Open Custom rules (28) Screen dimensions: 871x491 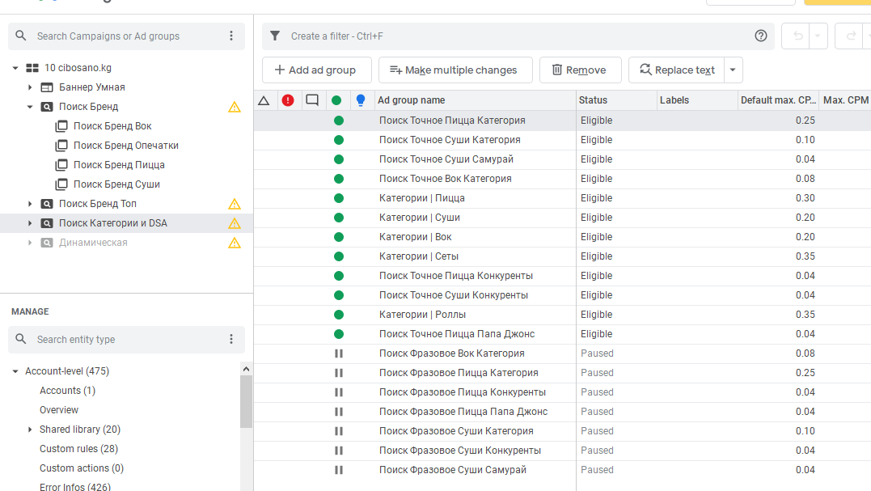pos(79,449)
